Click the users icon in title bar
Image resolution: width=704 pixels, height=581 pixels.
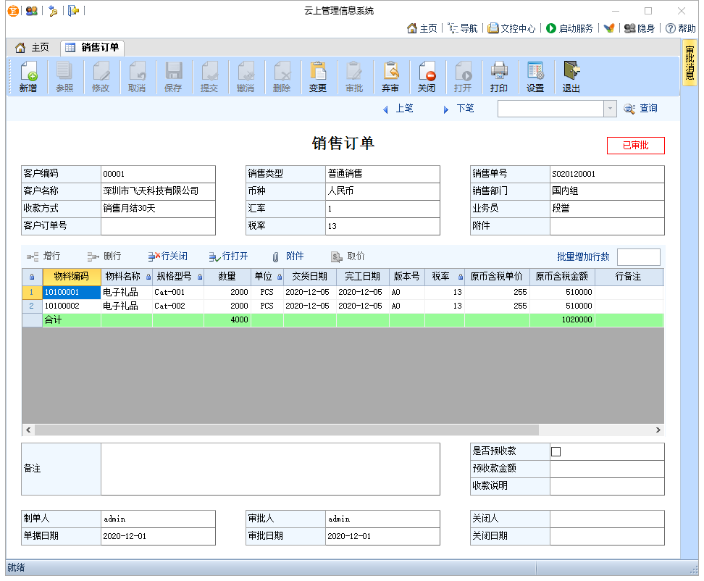[31, 10]
